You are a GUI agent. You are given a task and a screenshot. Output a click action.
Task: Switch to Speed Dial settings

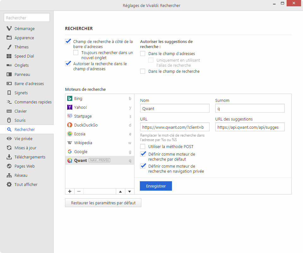click(27, 56)
